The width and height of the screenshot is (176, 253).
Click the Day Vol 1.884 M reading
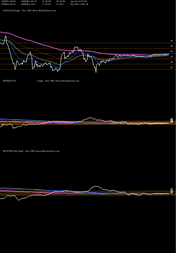click(79, 4)
